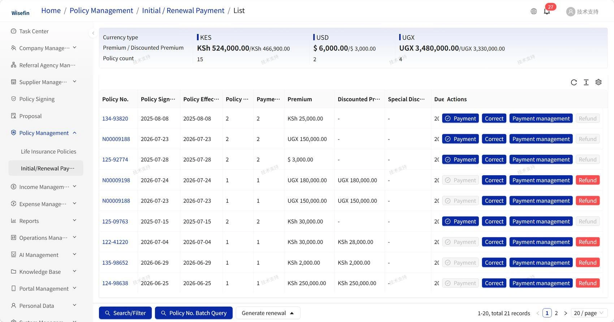Click the Search/Filter button
The width and height of the screenshot is (614, 322).
tap(125, 313)
